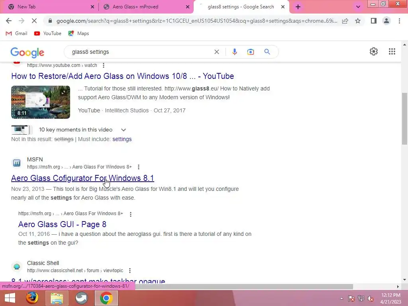This screenshot has height=306, width=408.
Task: Click the Windows Start button
Action: click(x=10, y=298)
